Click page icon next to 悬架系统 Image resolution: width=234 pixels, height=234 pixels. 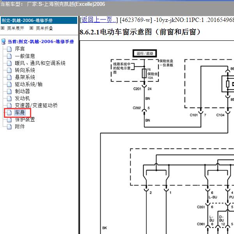click(9, 77)
